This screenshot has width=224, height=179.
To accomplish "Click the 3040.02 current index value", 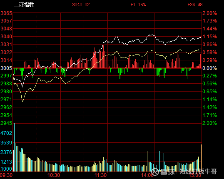I will (x=81, y=5).
